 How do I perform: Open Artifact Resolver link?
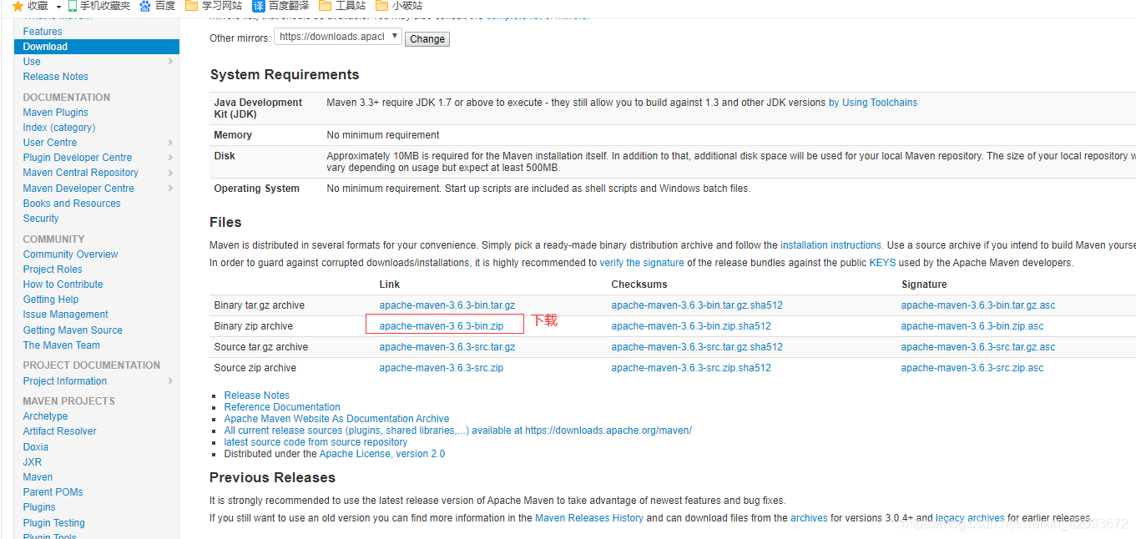click(x=60, y=431)
